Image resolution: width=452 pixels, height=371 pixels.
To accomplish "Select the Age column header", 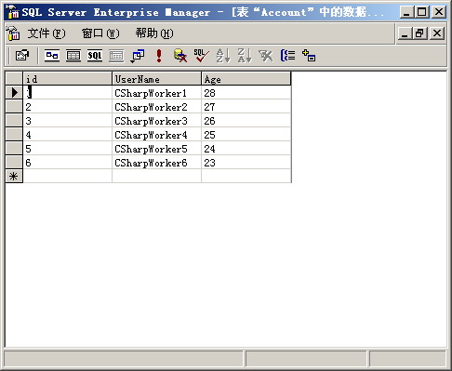I will 246,79.
